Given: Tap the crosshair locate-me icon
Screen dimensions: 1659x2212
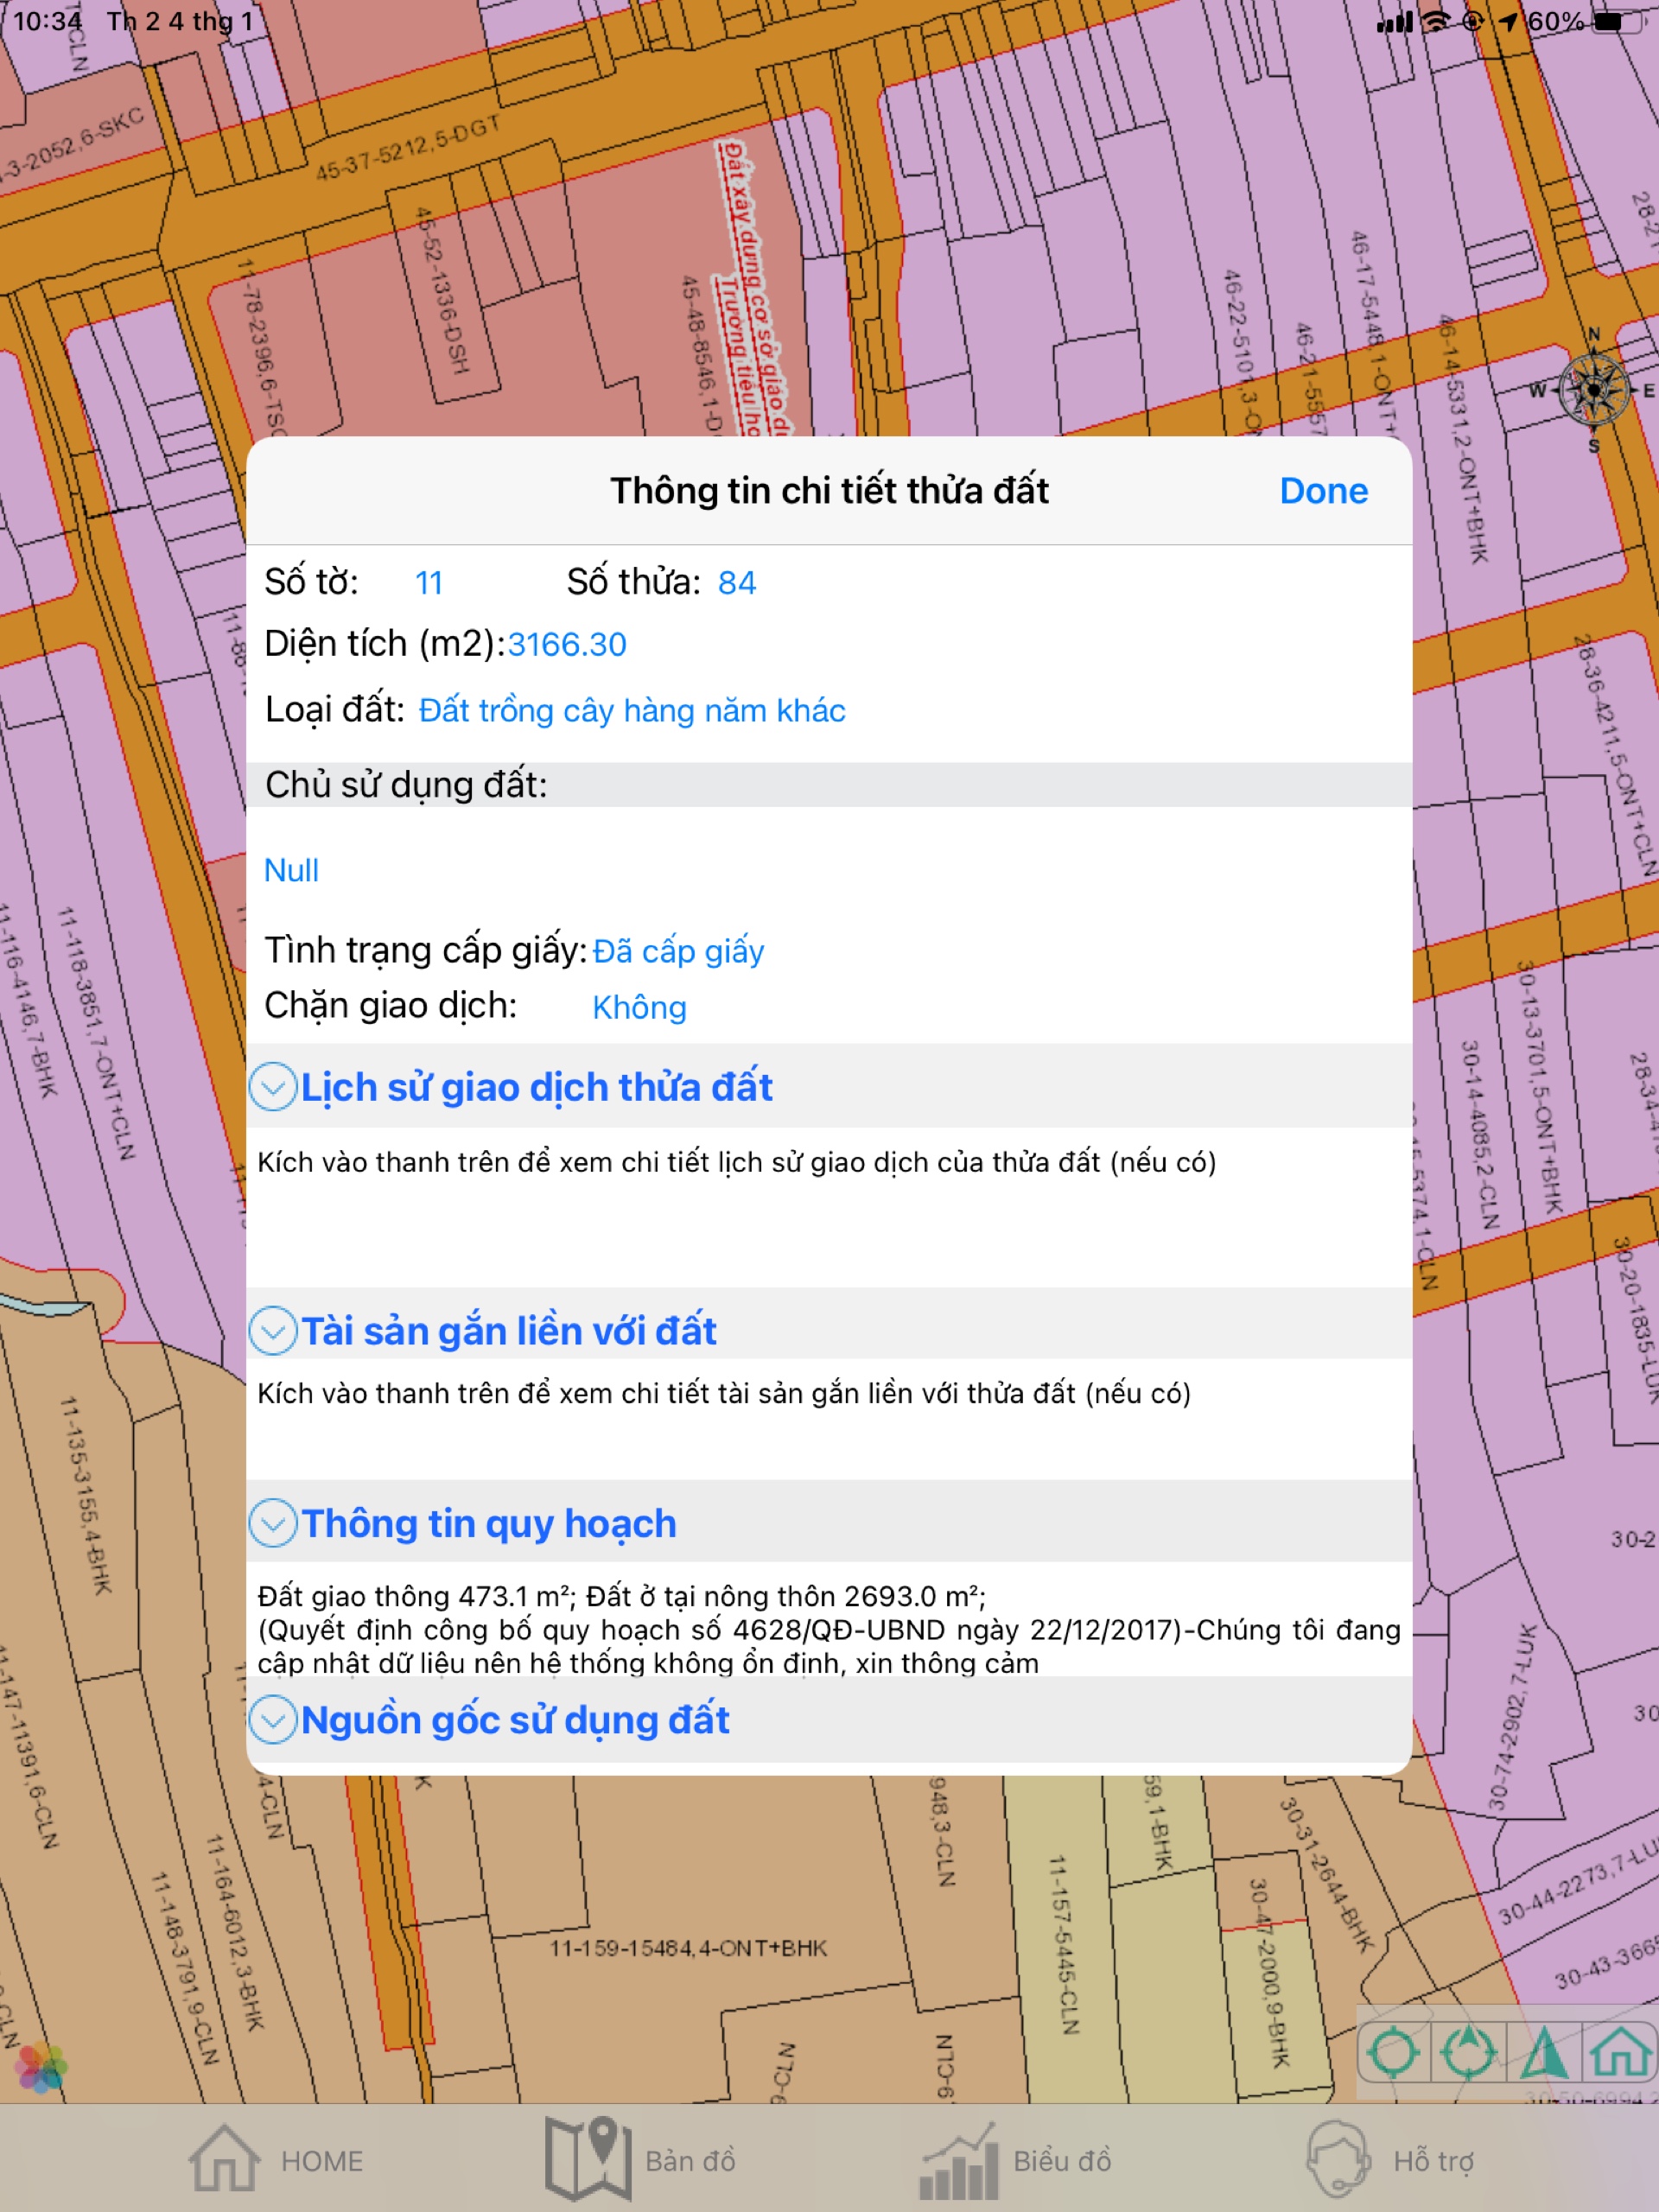Looking at the screenshot, I should coord(1393,2053).
